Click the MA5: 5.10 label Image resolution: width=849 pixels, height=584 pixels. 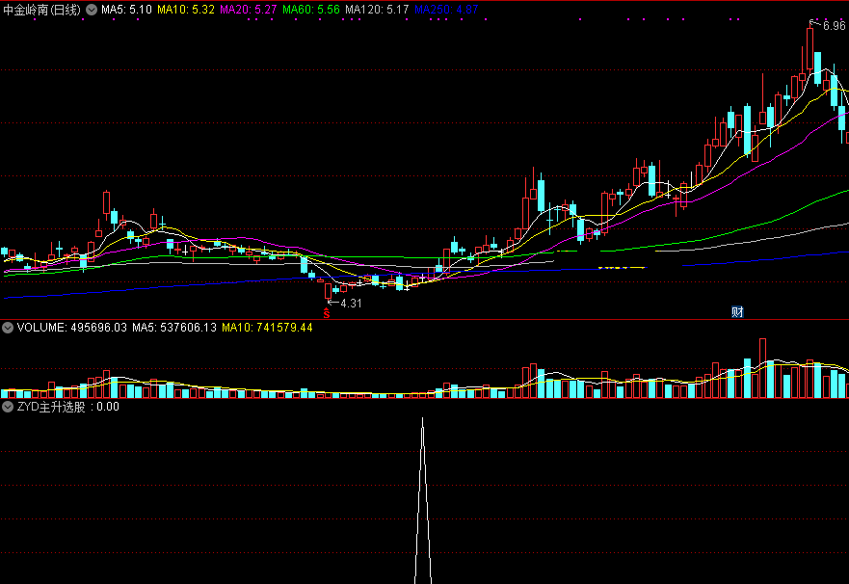pos(126,10)
